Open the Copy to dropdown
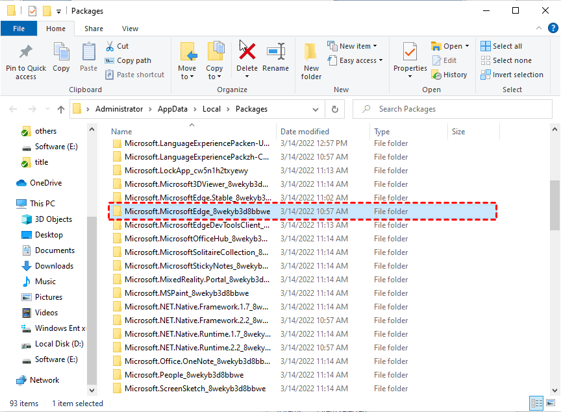This screenshot has height=412, width=561. pyautogui.click(x=214, y=72)
